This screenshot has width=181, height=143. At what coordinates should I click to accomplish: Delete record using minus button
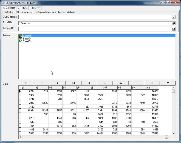(105, 83)
